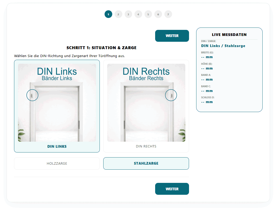
Task: Open step 5 of the wizard
Action: click(x=148, y=14)
